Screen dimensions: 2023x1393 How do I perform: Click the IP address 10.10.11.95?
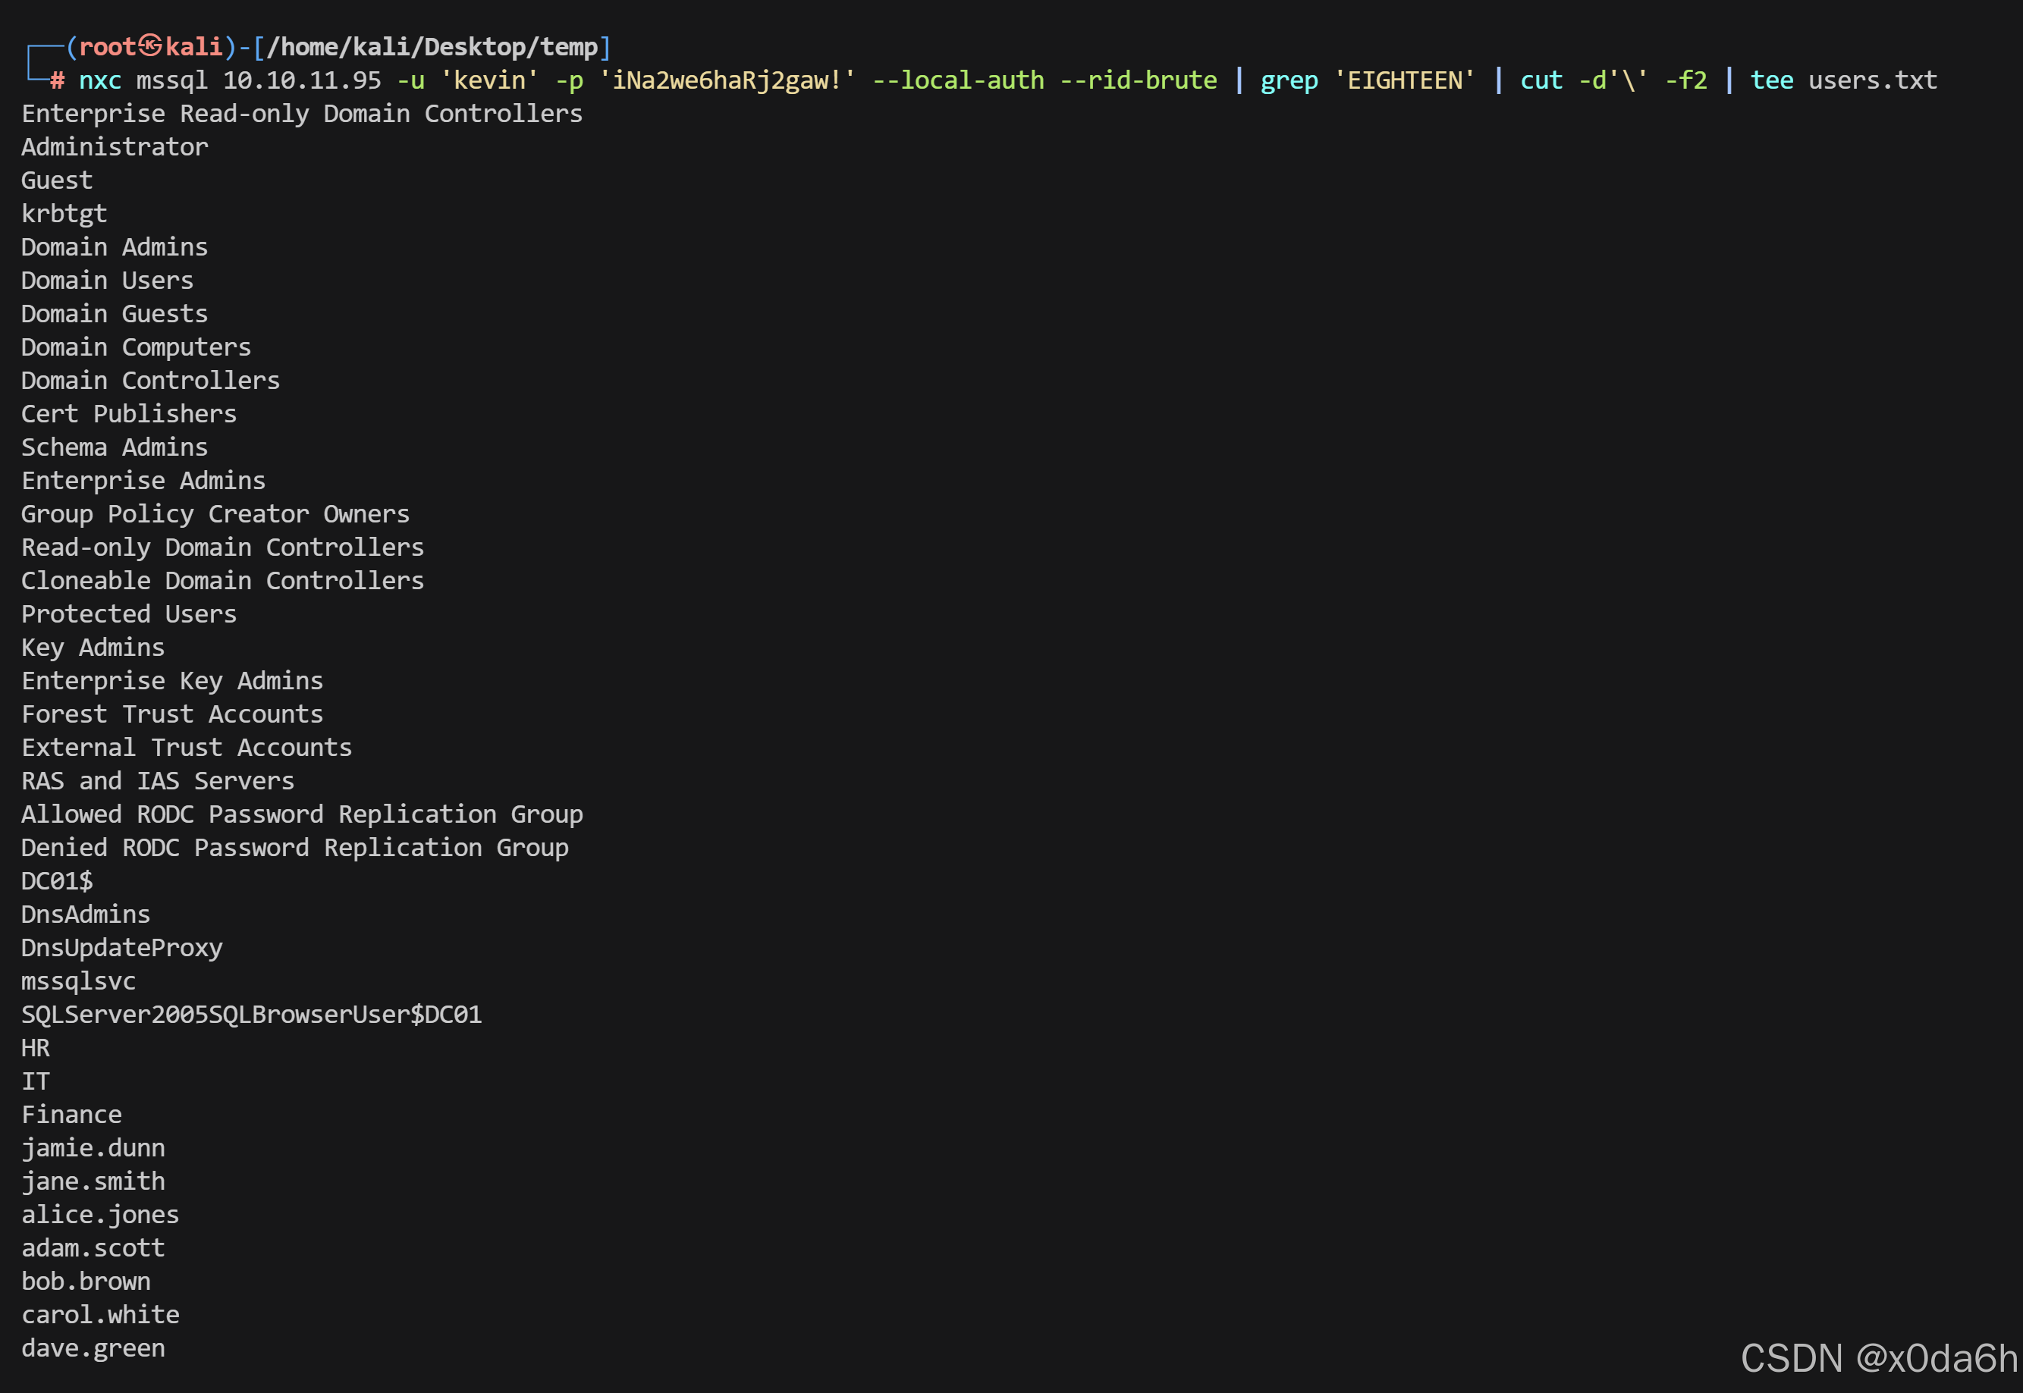pos(302,80)
